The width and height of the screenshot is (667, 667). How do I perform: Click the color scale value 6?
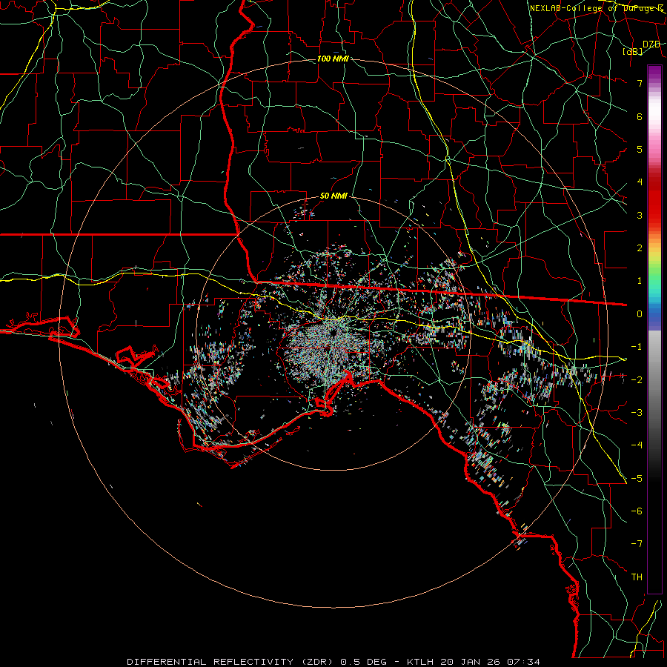[640, 116]
